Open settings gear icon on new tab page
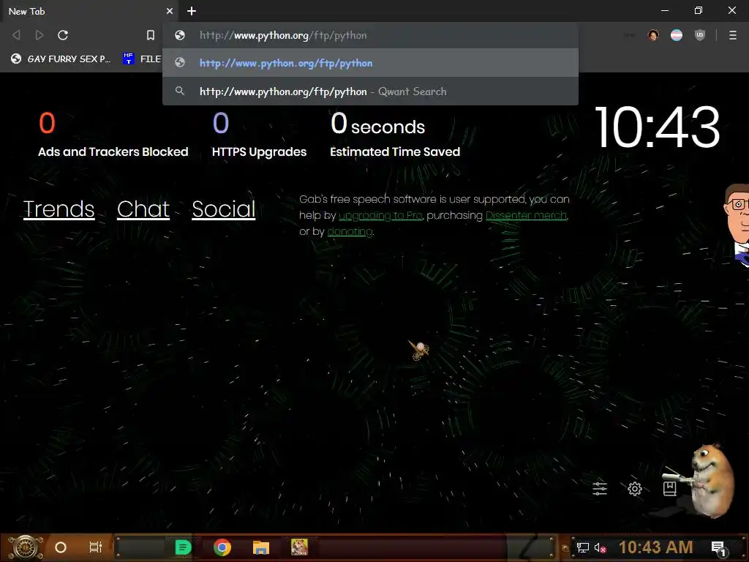This screenshot has width=749, height=562. (635, 488)
